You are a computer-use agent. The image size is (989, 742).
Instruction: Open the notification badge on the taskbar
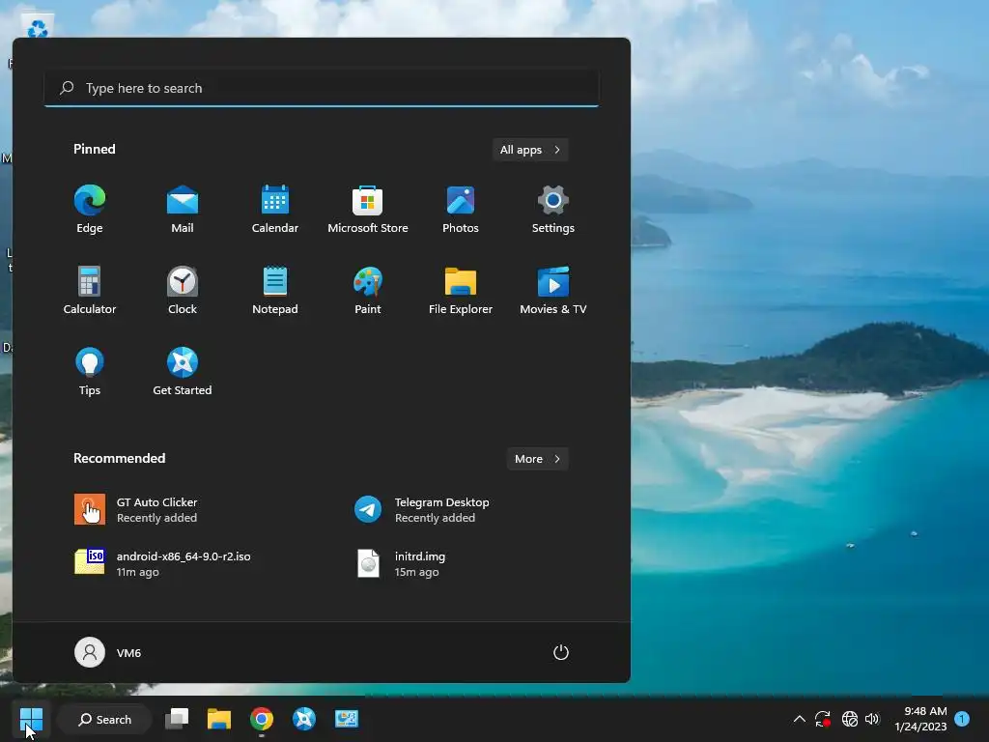962,719
